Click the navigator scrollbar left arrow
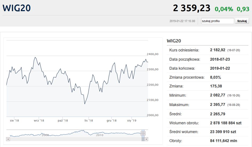This screenshot has height=147, width=252. tap(8, 139)
